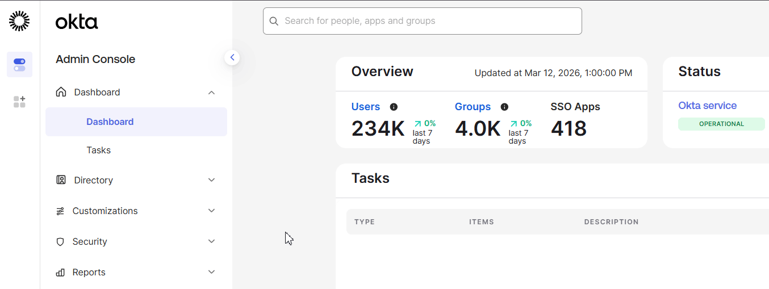Select Dashboard submenu item
Image resolution: width=769 pixels, height=289 pixels.
[x=136, y=122]
